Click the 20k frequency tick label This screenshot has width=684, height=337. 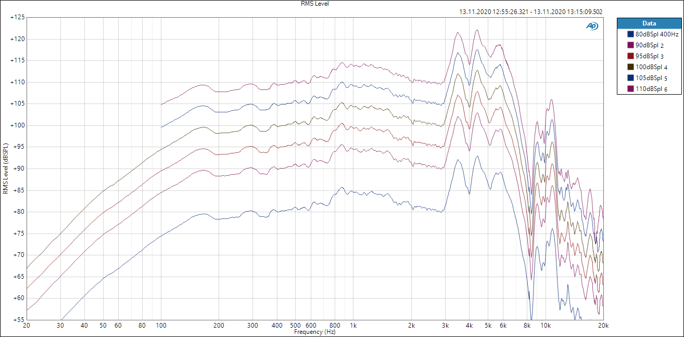point(602,326)
